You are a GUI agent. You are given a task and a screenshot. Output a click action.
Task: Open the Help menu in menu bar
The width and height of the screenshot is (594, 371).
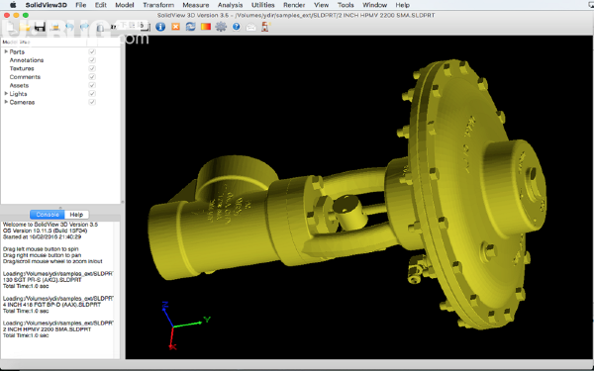402,5
